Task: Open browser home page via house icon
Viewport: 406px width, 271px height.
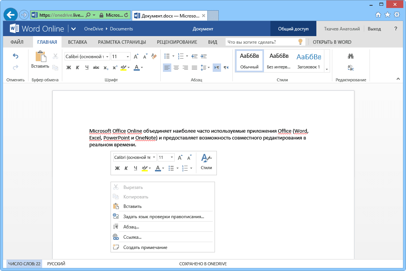Action: click(x=378, y=14)
